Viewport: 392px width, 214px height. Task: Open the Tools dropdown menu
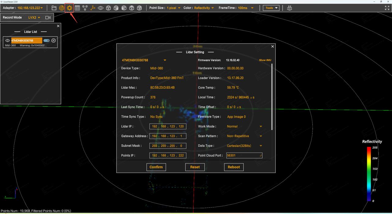click(x=271, y=8)
